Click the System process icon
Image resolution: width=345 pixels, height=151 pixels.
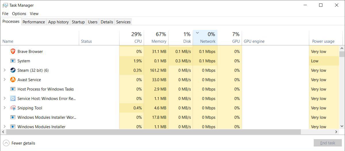pyautogui.click(x=13, y=61)
